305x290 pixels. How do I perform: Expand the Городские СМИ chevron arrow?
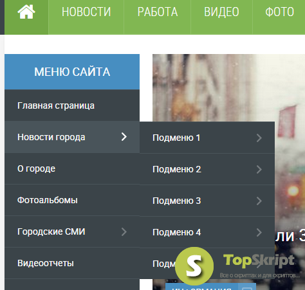coord(124,231)
